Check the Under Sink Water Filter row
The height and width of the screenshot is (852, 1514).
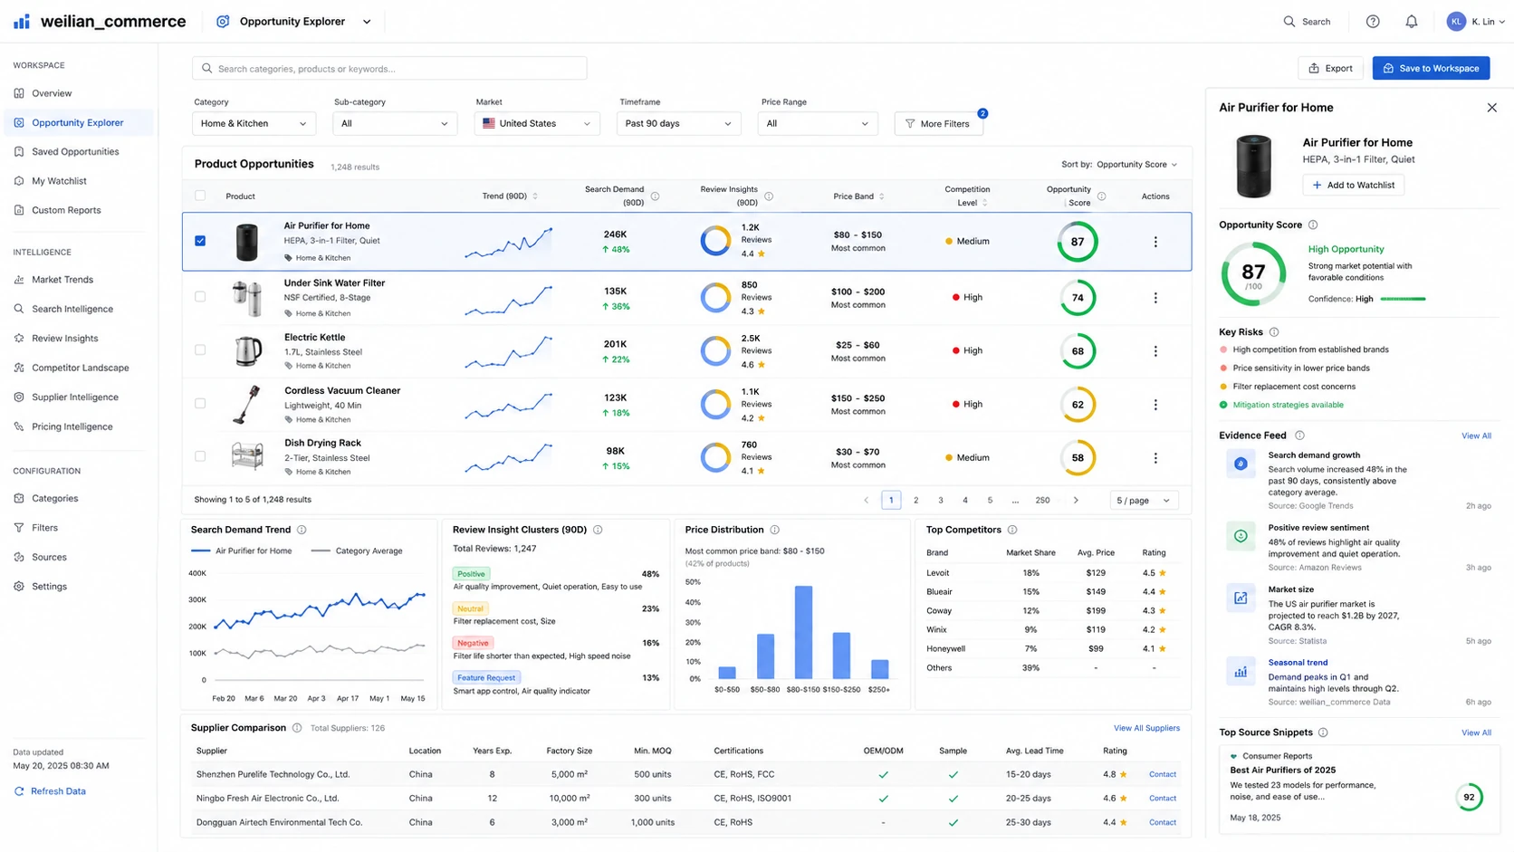pos(200,297)
